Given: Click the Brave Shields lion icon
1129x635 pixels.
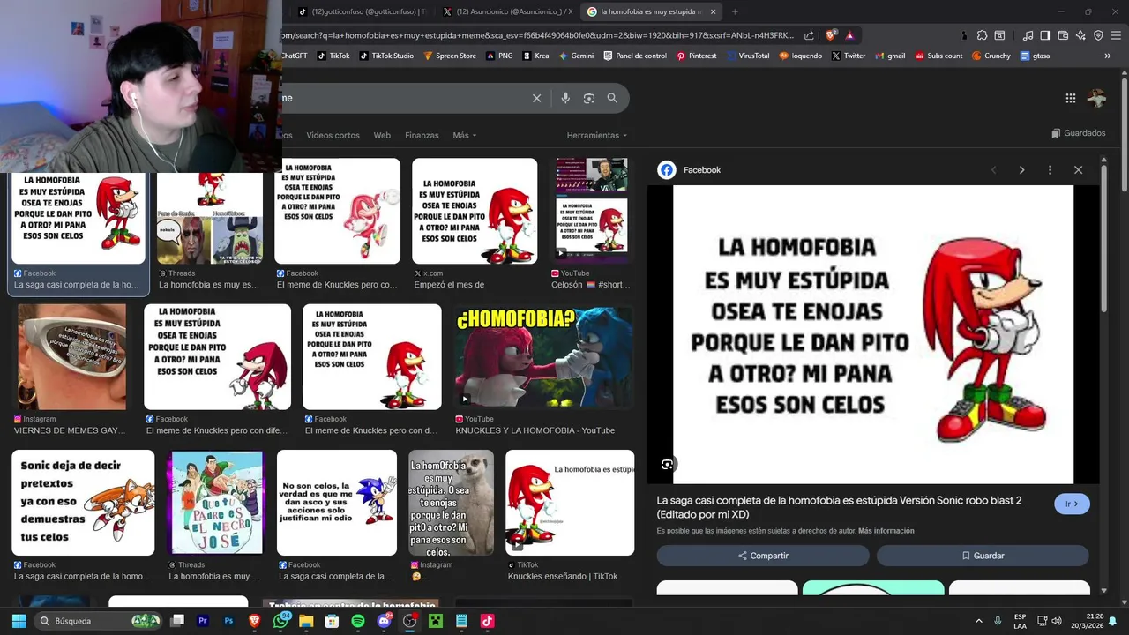Looking at the screenshot, I should pos(831,35).
